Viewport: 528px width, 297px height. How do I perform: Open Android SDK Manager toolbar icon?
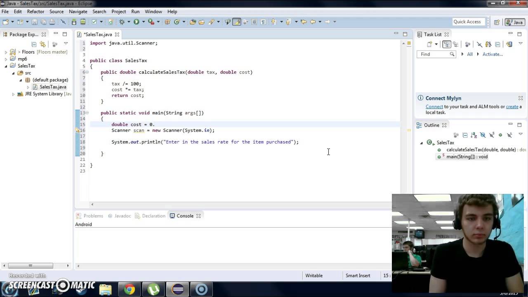74,22
